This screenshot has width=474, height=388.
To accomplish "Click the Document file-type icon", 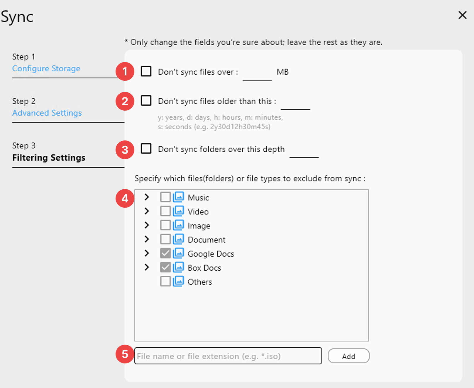I will tap(179, 239).
